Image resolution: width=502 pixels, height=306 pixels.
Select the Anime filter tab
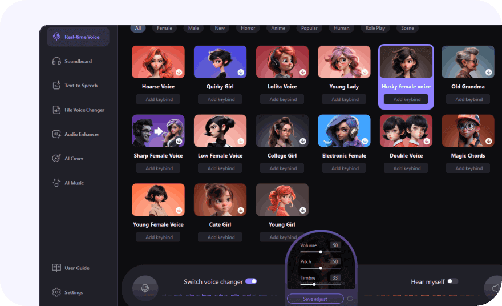point(278,28)
